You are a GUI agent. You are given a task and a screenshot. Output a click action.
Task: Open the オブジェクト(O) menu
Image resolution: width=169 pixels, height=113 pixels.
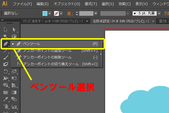click(67, 4)
